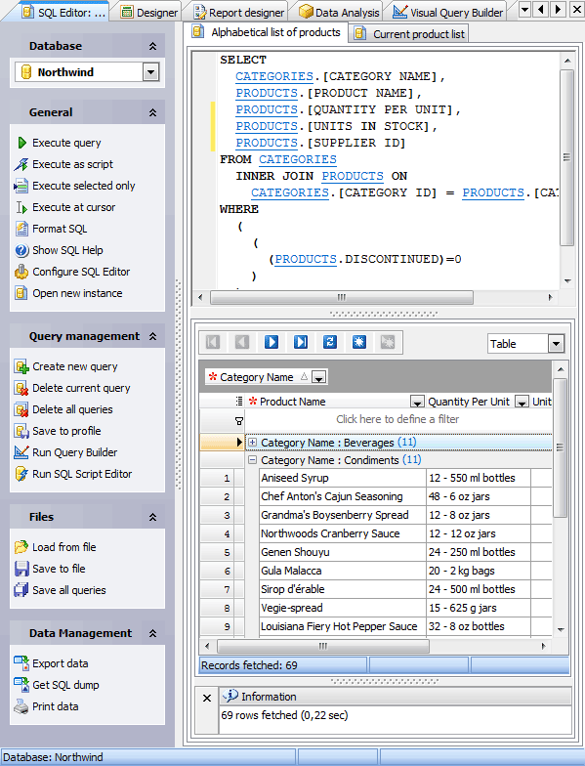Go to next record in grid navigator

pyautogui.click(x=272, y=342)
